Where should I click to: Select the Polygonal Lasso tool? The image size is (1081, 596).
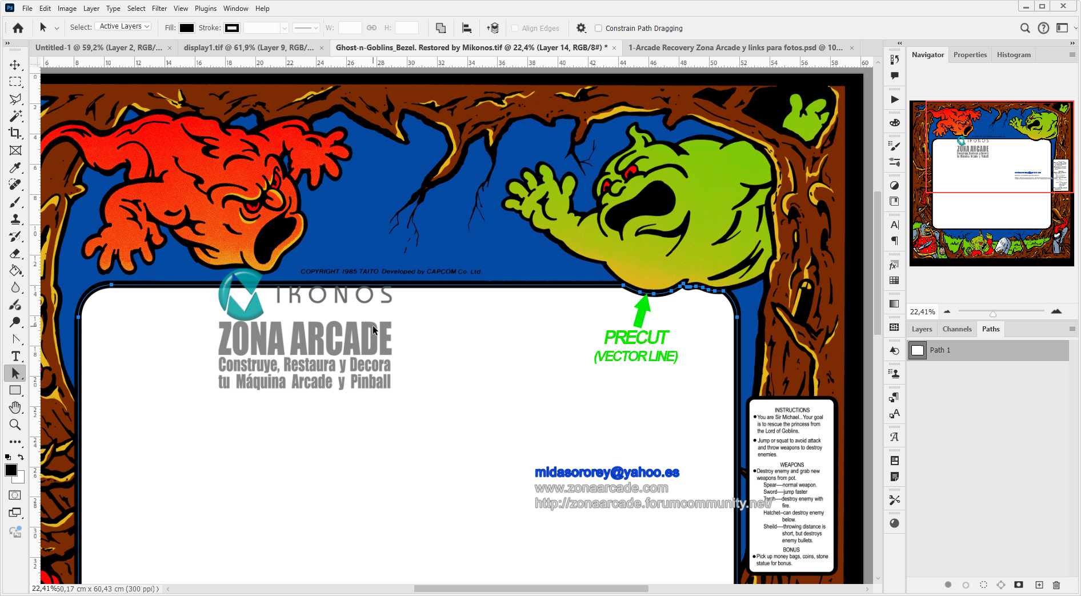tap(15, 99)
